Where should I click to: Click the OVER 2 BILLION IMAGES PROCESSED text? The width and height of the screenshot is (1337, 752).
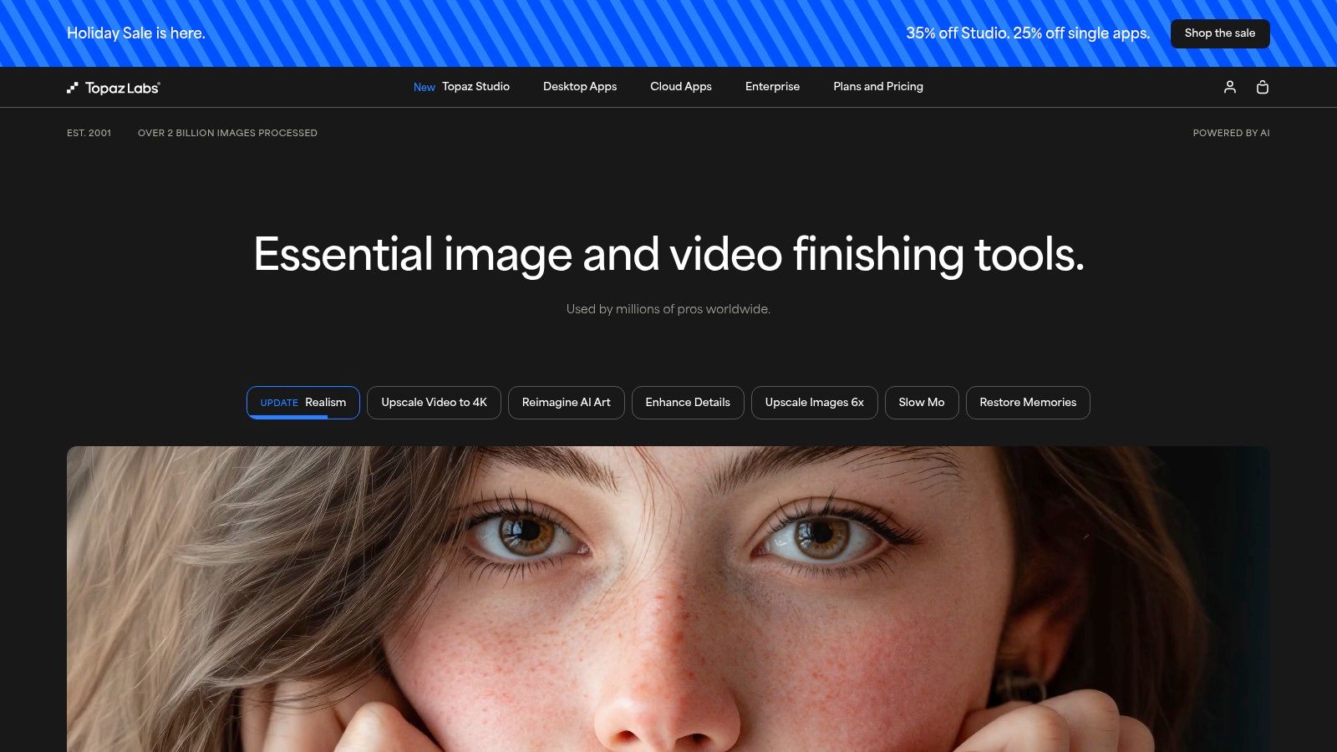[x=228, y=132]
